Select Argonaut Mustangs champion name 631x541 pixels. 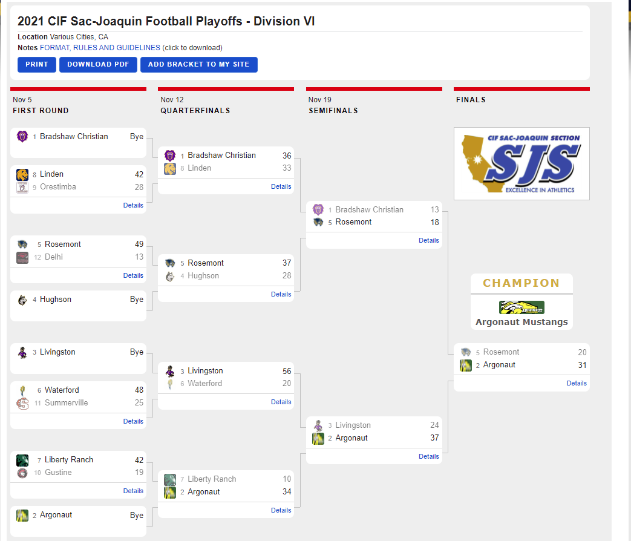[x=521, y=322]
